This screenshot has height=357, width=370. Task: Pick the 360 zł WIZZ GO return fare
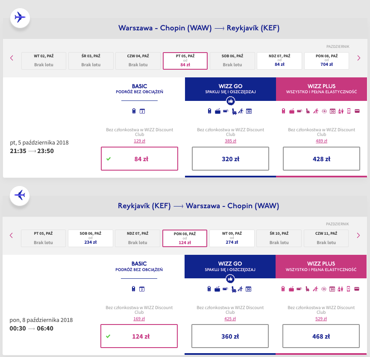tap(230, 336)
